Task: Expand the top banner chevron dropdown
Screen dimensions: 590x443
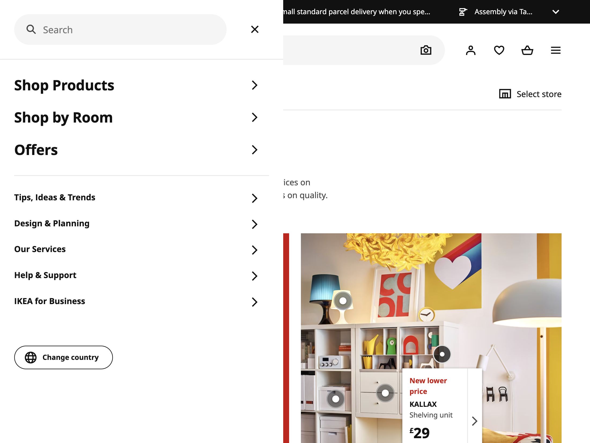Action: [x=556, y=12]
